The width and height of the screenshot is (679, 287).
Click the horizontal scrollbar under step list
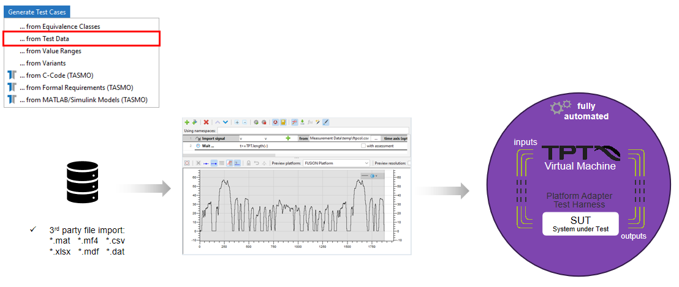[229, 155]
